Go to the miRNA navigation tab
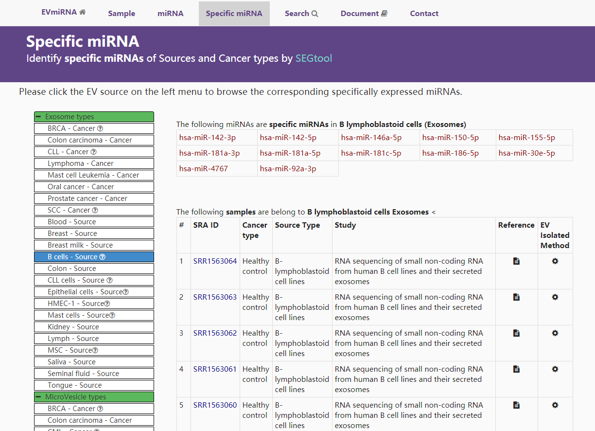The image size is (595, 431). pos(171,14)
